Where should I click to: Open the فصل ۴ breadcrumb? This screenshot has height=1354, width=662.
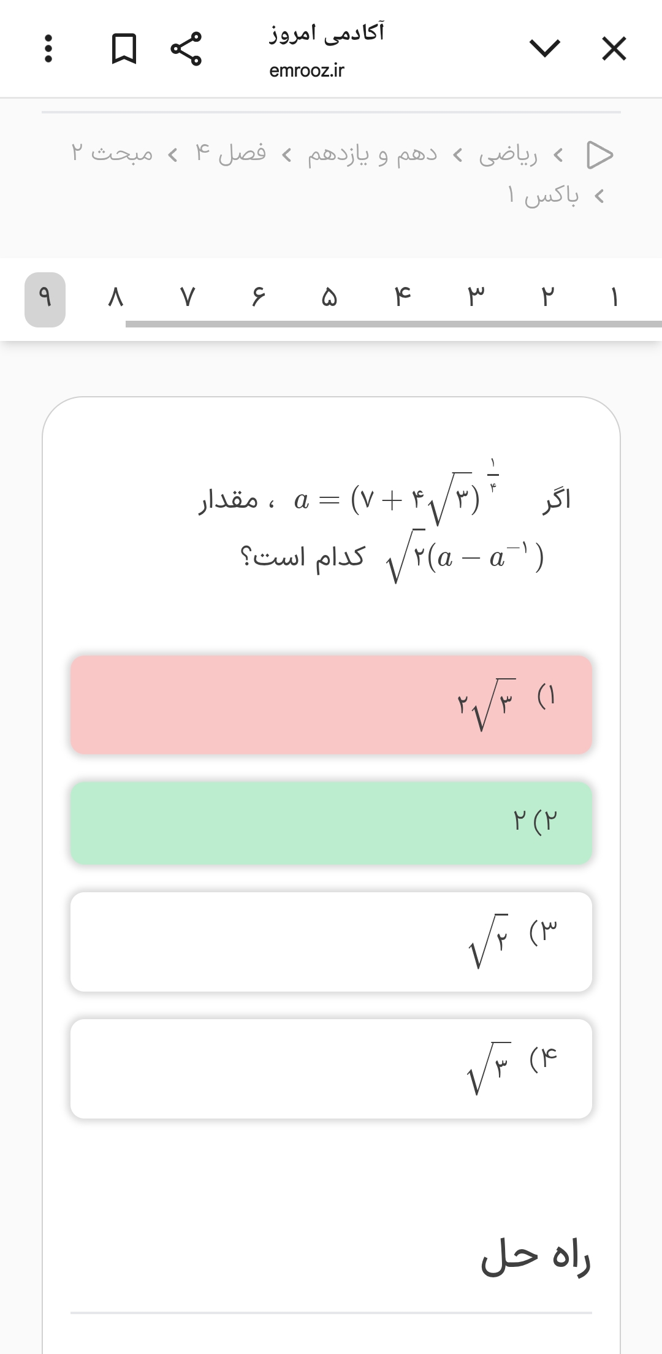[x=230, y=153]
